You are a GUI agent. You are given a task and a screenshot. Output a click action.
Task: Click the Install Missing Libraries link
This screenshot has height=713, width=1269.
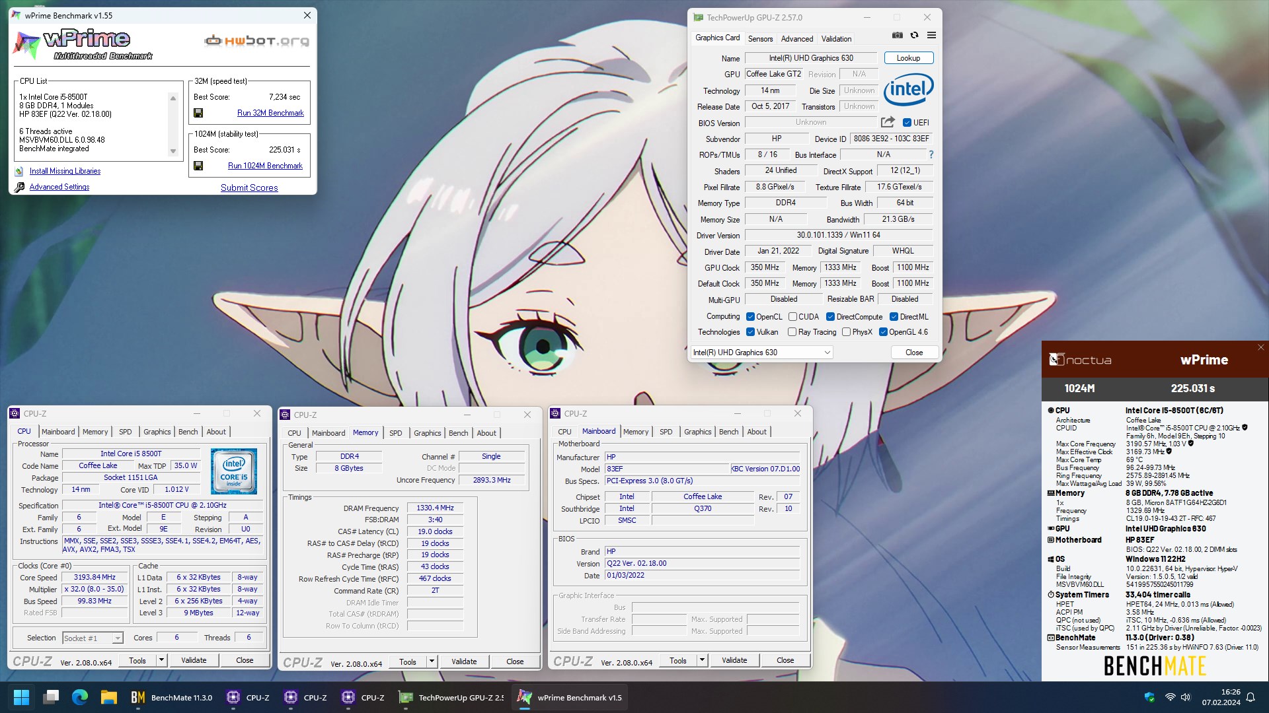click(65, 172)
